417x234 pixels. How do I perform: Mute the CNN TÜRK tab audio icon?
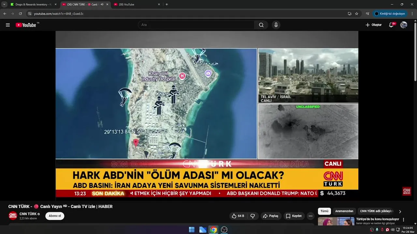(x=102, y=5)
